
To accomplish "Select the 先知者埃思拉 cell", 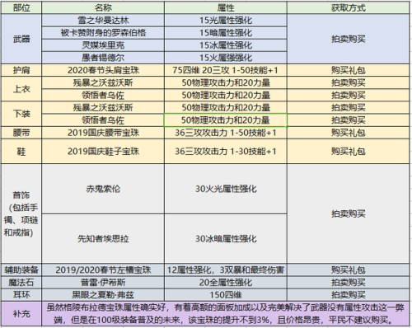I will [103, 239].
